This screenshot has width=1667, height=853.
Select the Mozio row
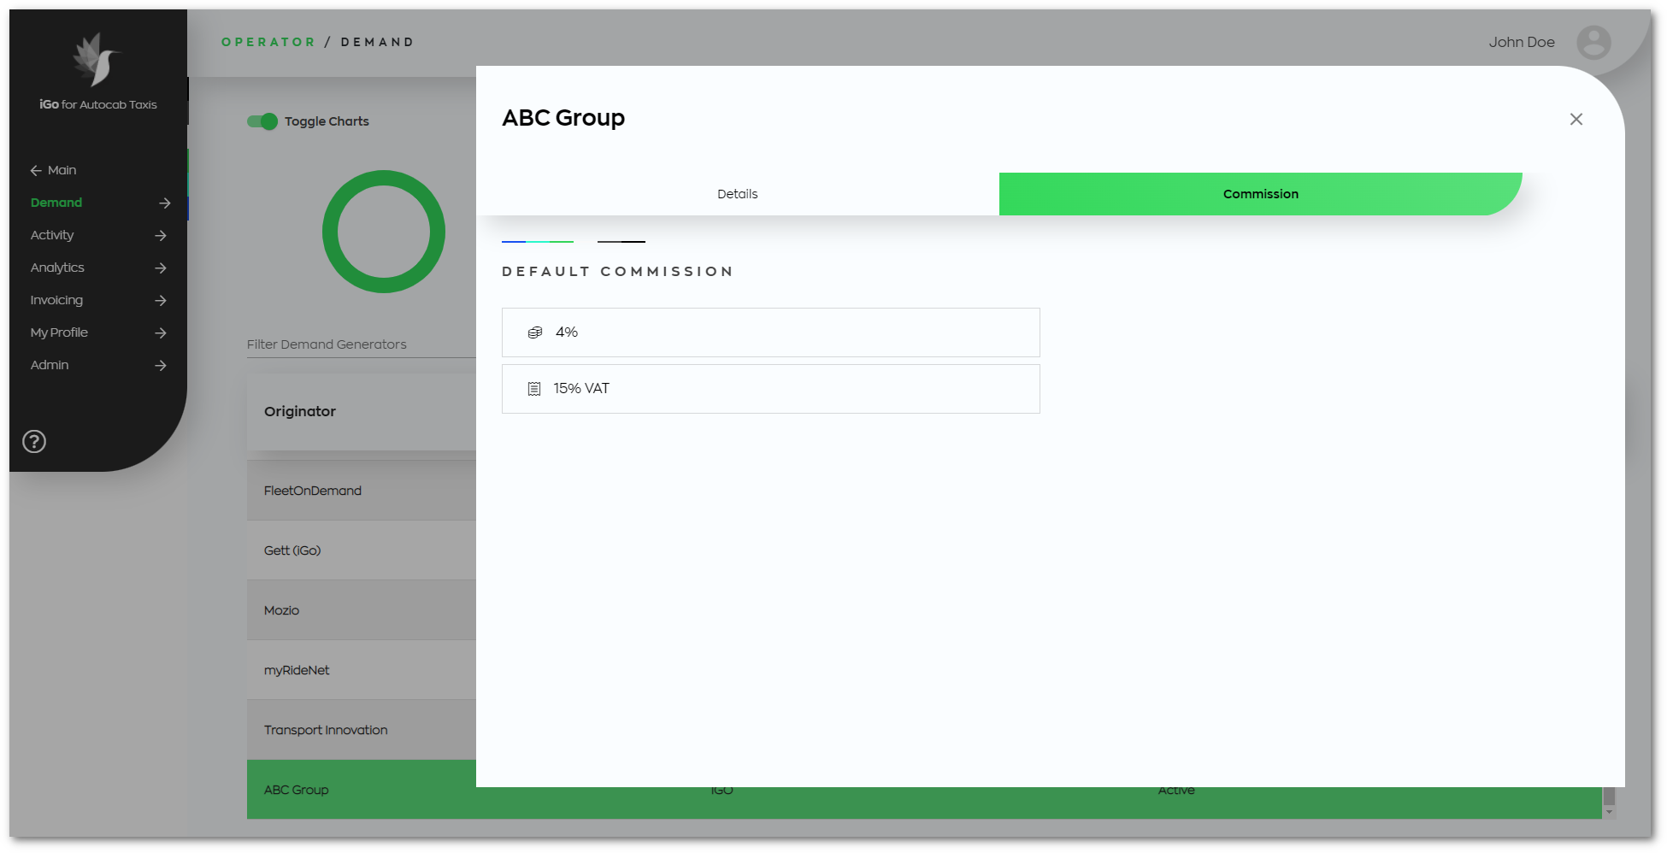[x=362, y=610]
